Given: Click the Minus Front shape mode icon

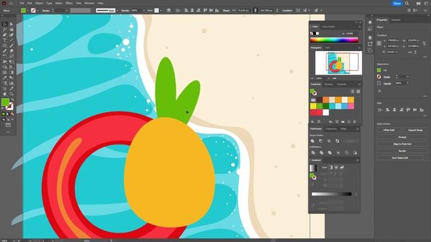Looking at the screenshot, I should (321, 141).
